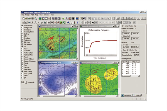This screenshot has width=167, height=111.
Task: Click the Icon scale spinner arrows
Action: [x=26, y=82]
